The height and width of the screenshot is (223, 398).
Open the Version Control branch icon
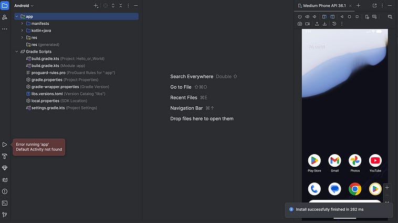[5, 215]
